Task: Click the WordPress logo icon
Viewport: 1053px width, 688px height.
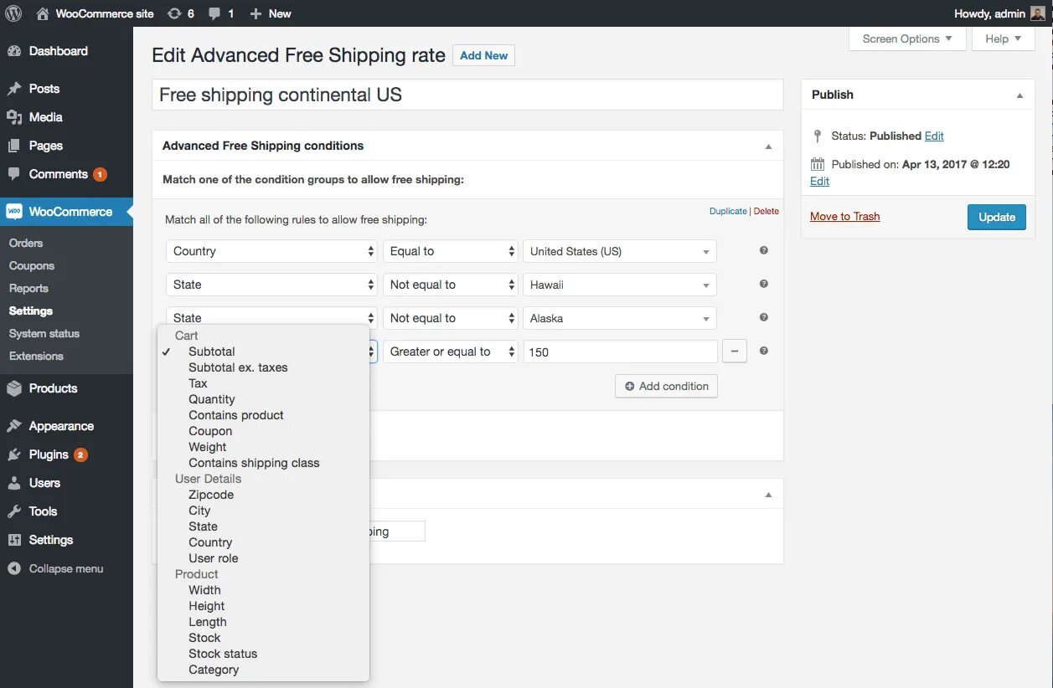Action: point(13,13)
